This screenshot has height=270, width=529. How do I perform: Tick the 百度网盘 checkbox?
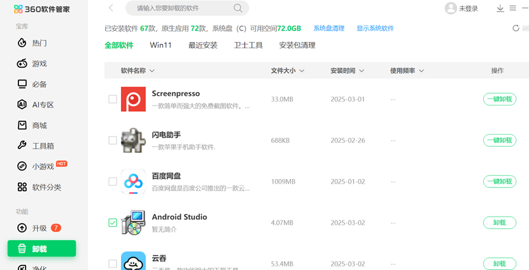tap(113, 182)
